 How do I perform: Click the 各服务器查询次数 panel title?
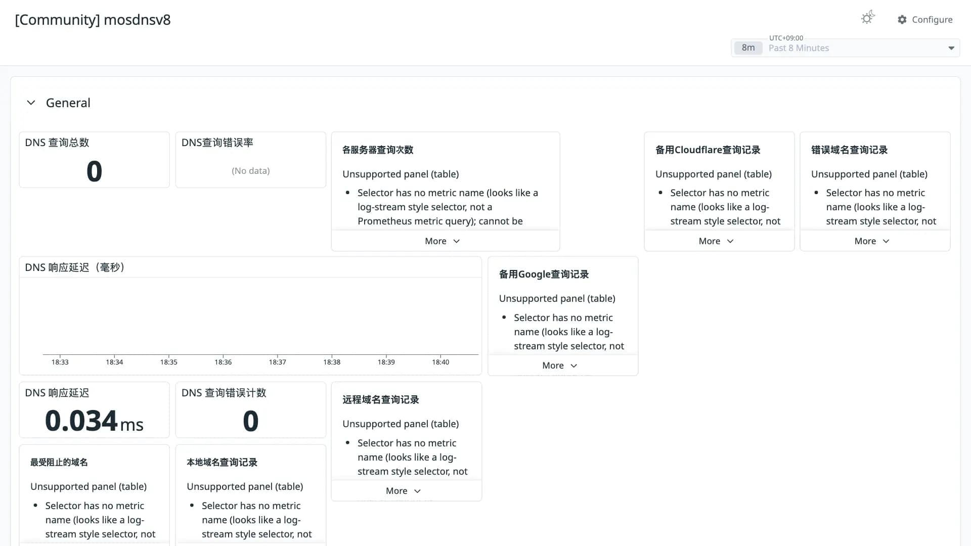click(378, 150)
